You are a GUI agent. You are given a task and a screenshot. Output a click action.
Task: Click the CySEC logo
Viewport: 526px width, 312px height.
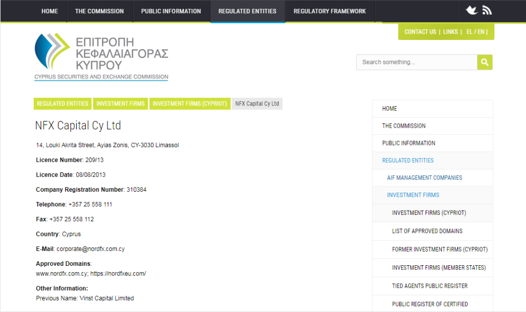(101, 56)
